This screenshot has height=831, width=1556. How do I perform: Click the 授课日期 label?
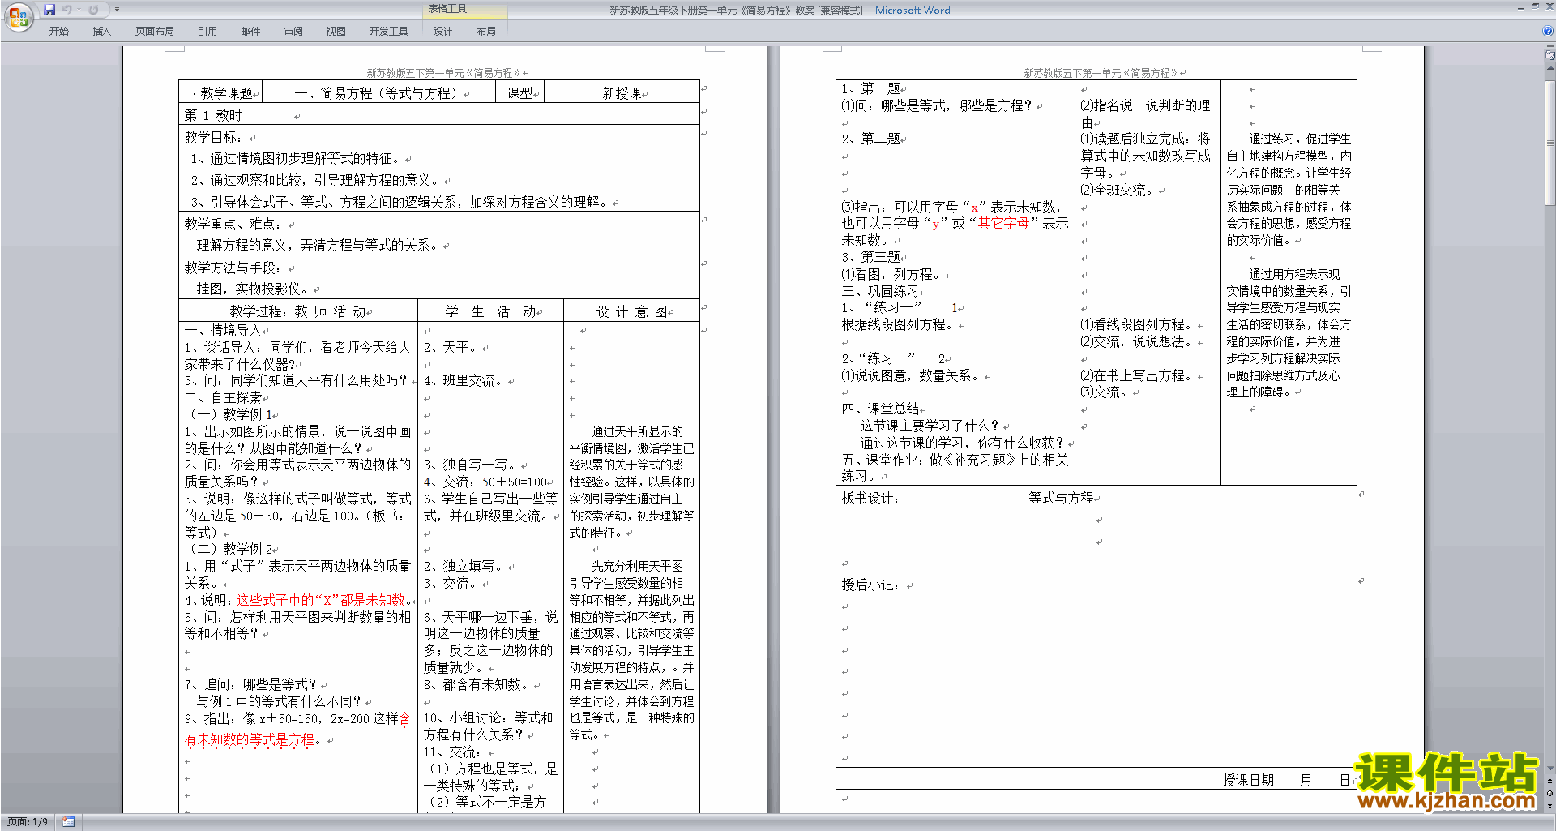1248,780
